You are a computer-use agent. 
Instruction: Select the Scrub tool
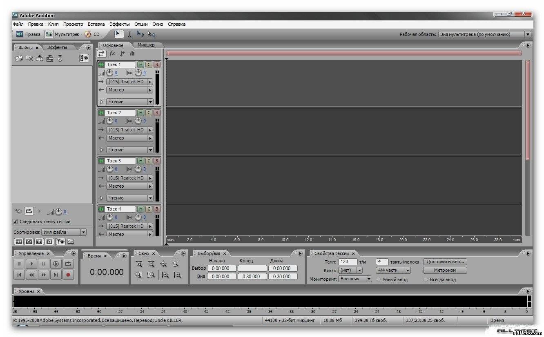(x=151, y=34)
